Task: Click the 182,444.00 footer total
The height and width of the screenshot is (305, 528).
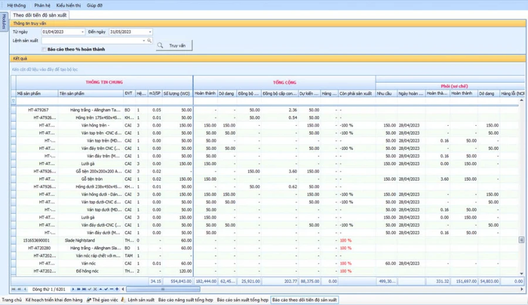Action: [206, 281]
